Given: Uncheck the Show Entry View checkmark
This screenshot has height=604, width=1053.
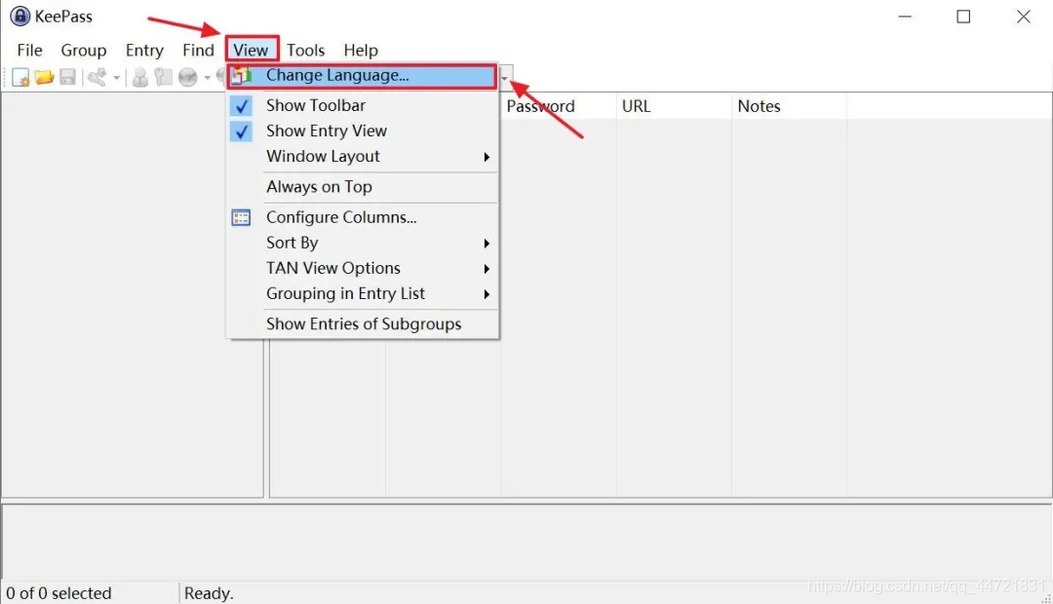Looking at the screenshot, I should tap(241, 132).
